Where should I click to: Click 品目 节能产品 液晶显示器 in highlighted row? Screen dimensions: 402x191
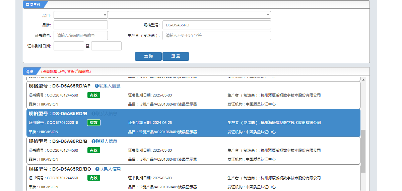162,132
